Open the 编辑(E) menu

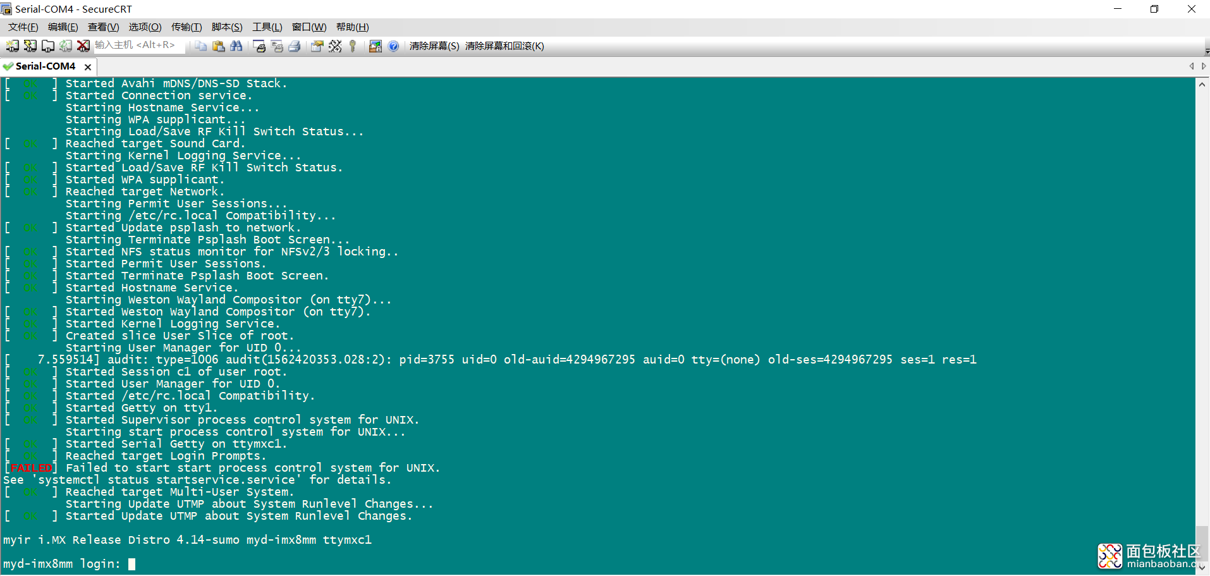(x=63, y=27)
